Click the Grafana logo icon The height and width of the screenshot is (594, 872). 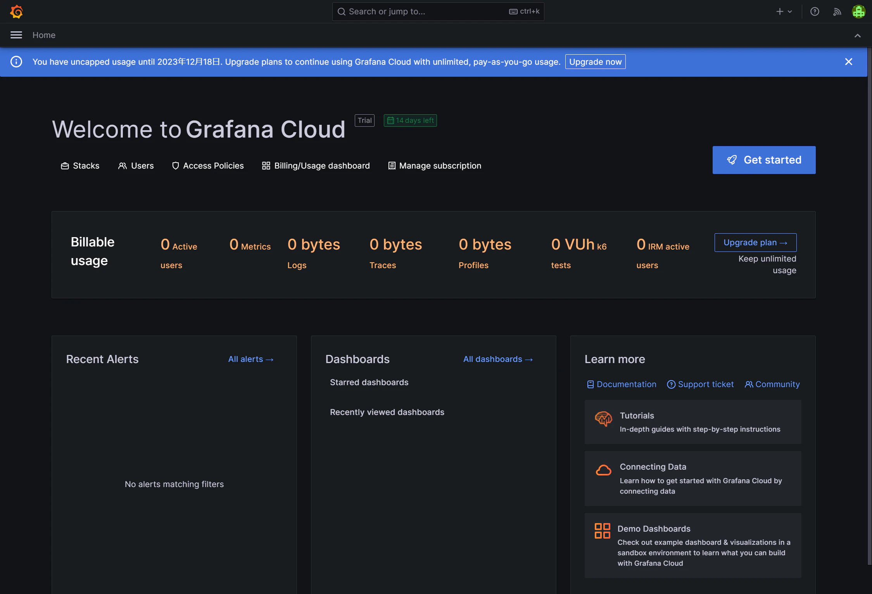pyautogui.click(x=16, y=12)
